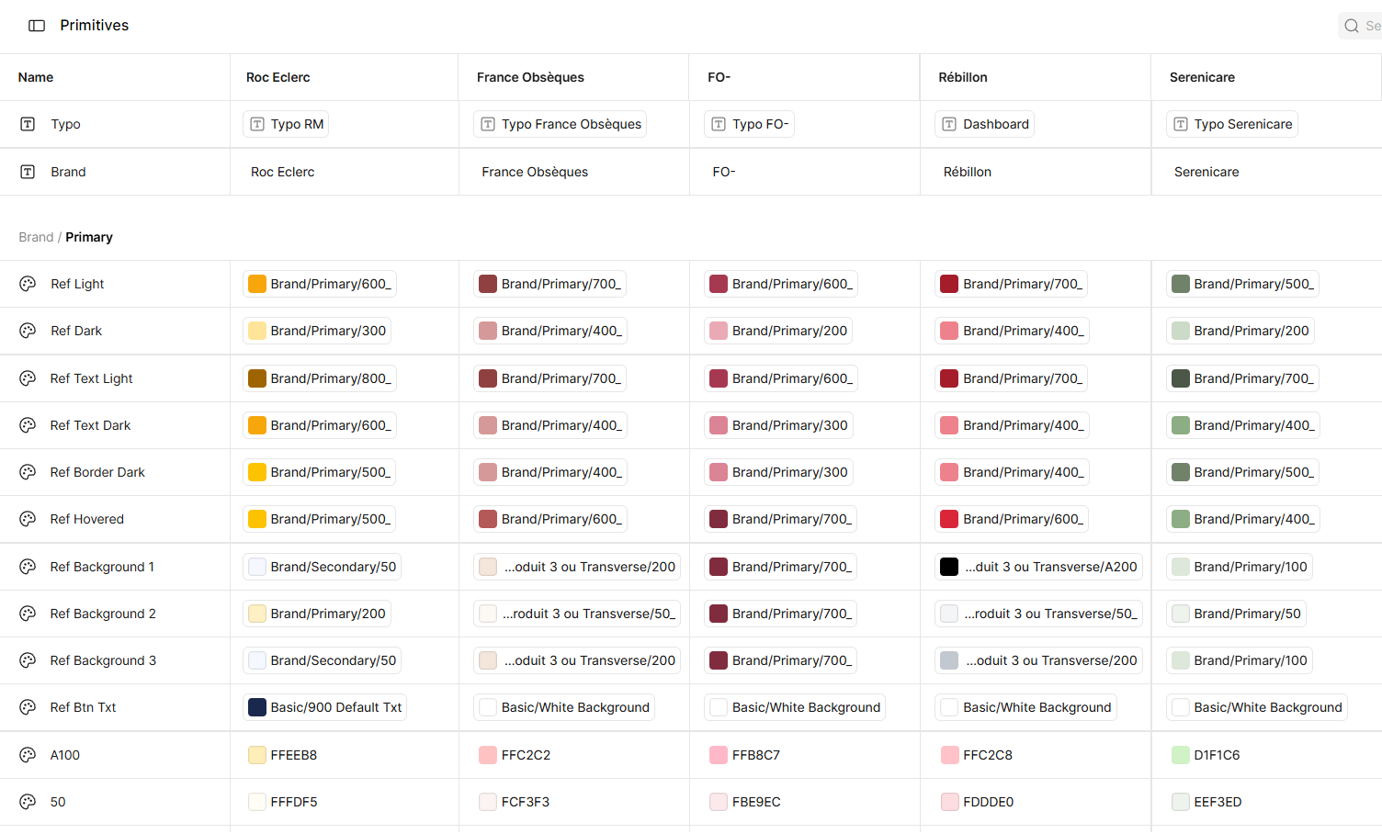Click the search input field
1382x834 pixels.
[1360, 26]
